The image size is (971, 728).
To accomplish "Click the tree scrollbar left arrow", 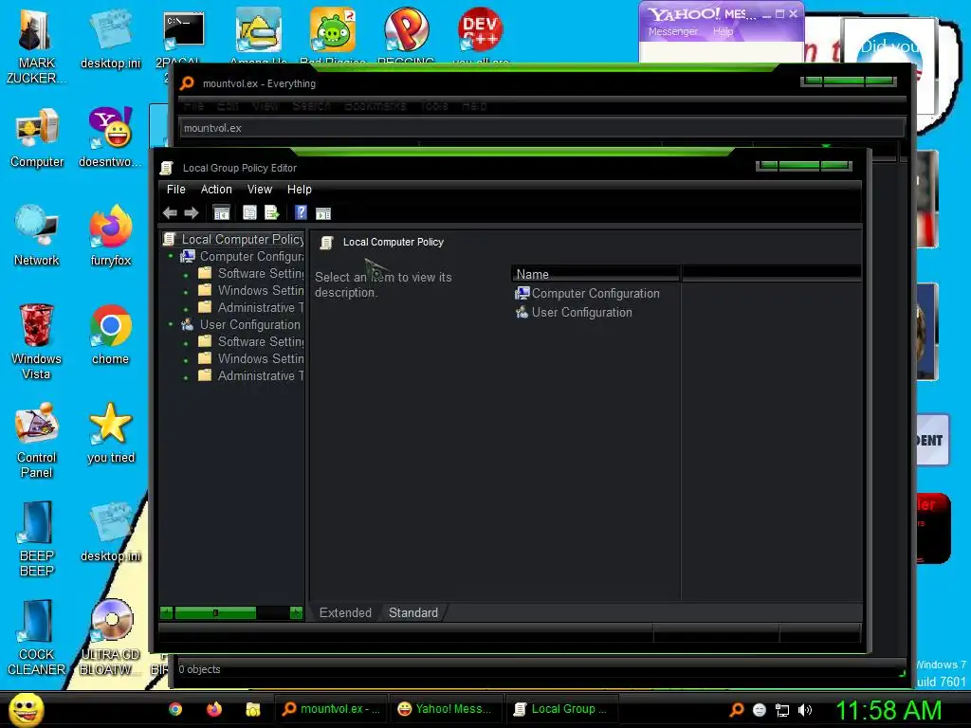I will pyautogui.click(x=166, y=613).
